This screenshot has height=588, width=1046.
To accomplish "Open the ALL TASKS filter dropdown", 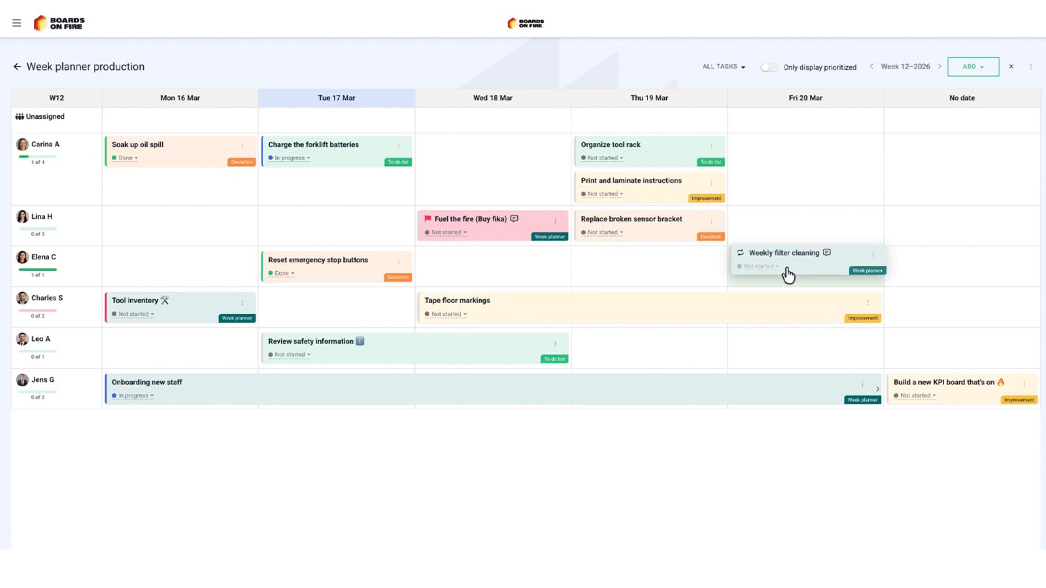I will point(724,67).
